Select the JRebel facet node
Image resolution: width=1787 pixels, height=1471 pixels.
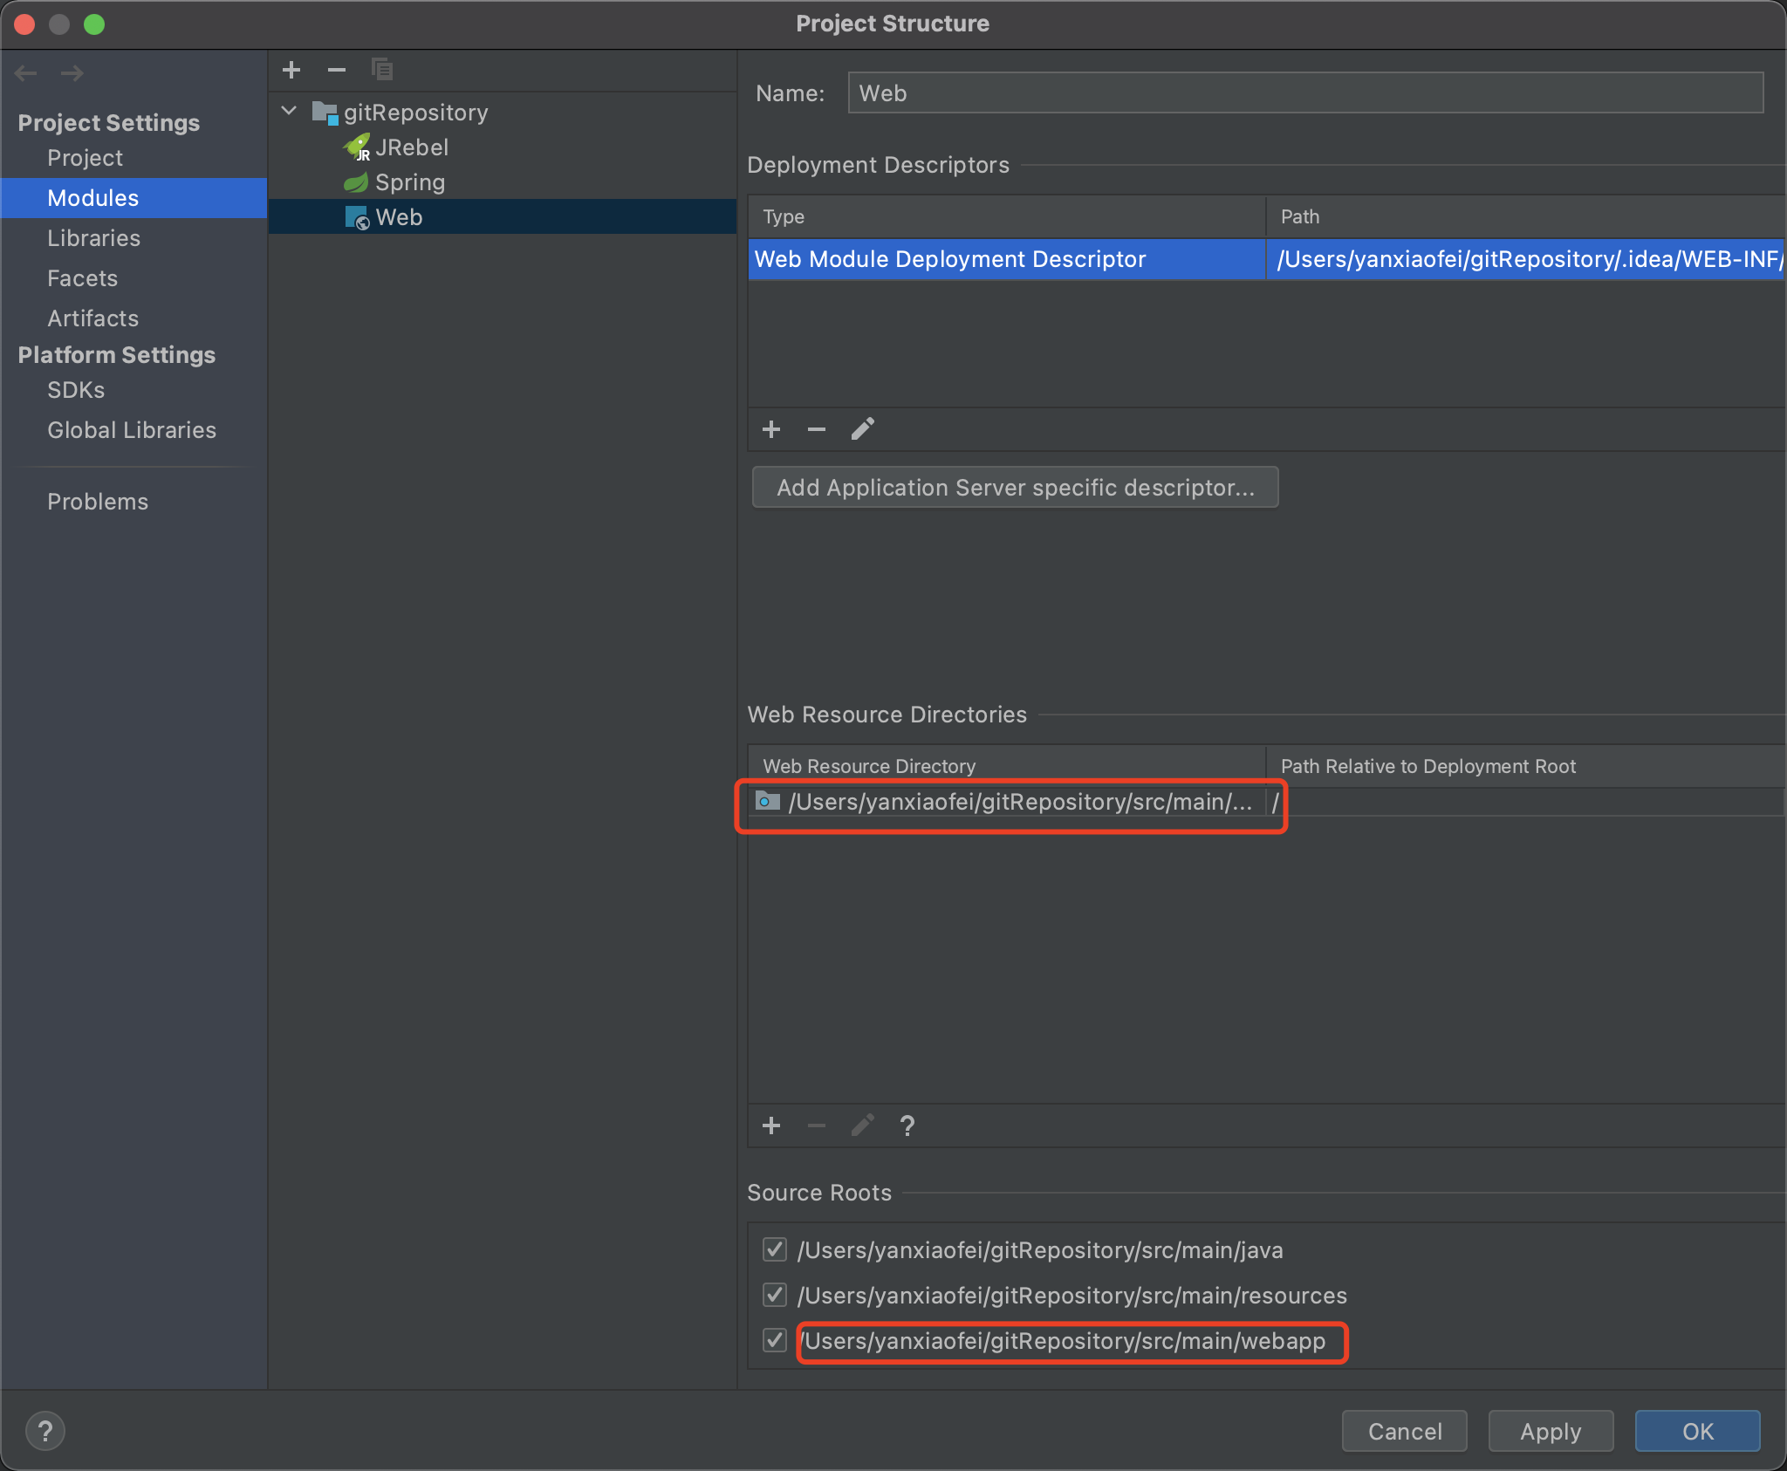tap(411, 147)
